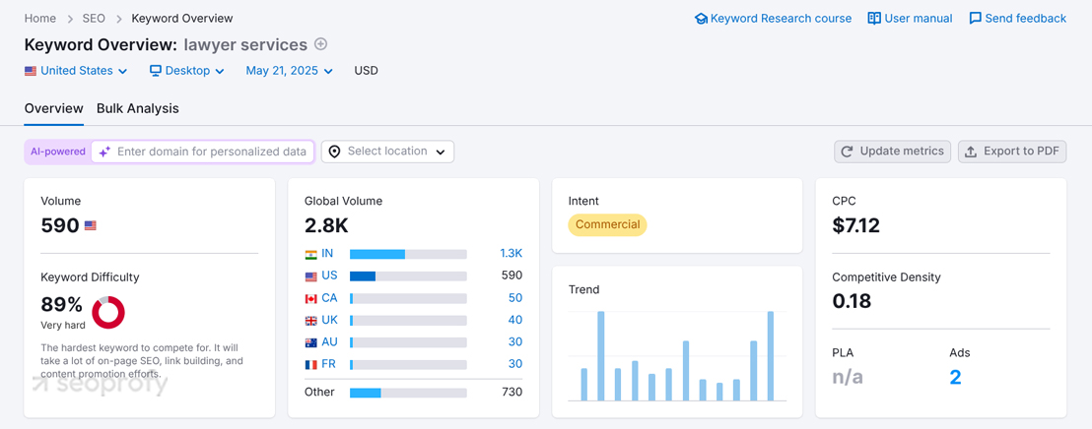Go to Home in the breadcrumb
This screenshot has width=1092, height=429.
pos(39,18)
